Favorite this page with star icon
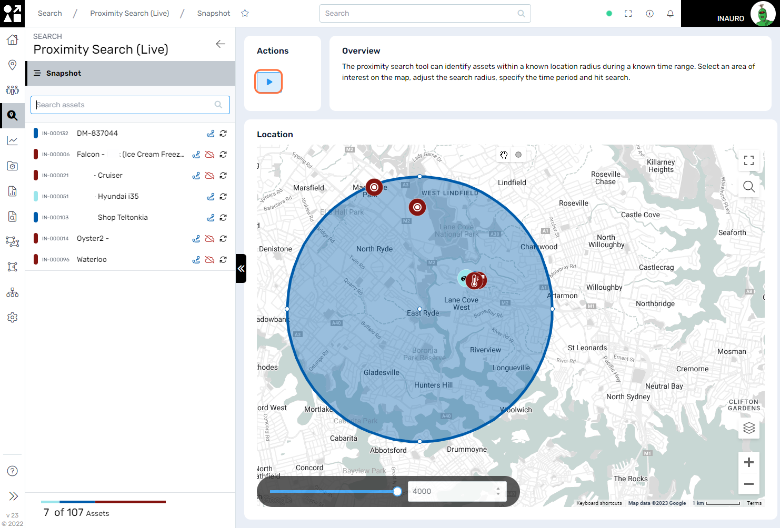This screenshot has width=780, height=528. [x=245, y=13]
